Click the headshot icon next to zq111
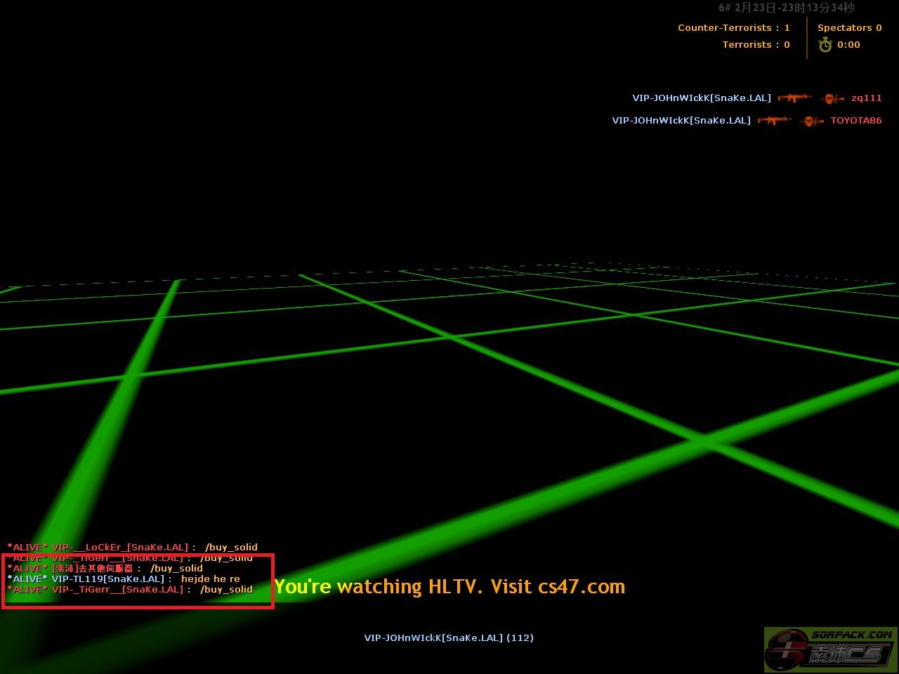Screen dimensions: 899x674 click(832, 98)
